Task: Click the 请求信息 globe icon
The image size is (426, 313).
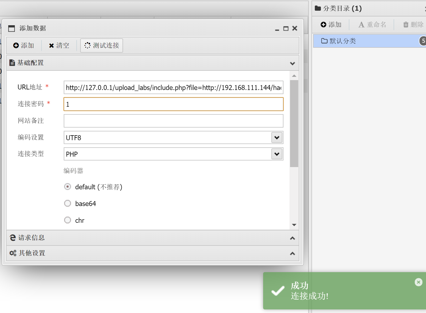Action: coord(13,238)
